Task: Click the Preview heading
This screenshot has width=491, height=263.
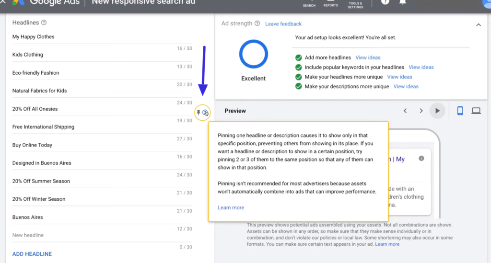Action: [235, 111]
